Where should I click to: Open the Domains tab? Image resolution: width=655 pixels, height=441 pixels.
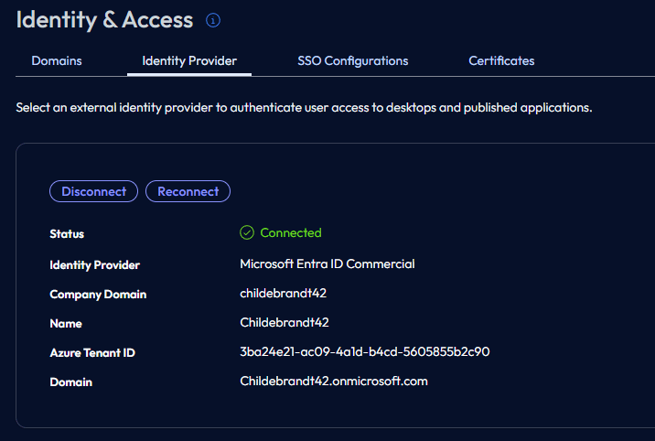pyautogui.click(x=57, y=61)
